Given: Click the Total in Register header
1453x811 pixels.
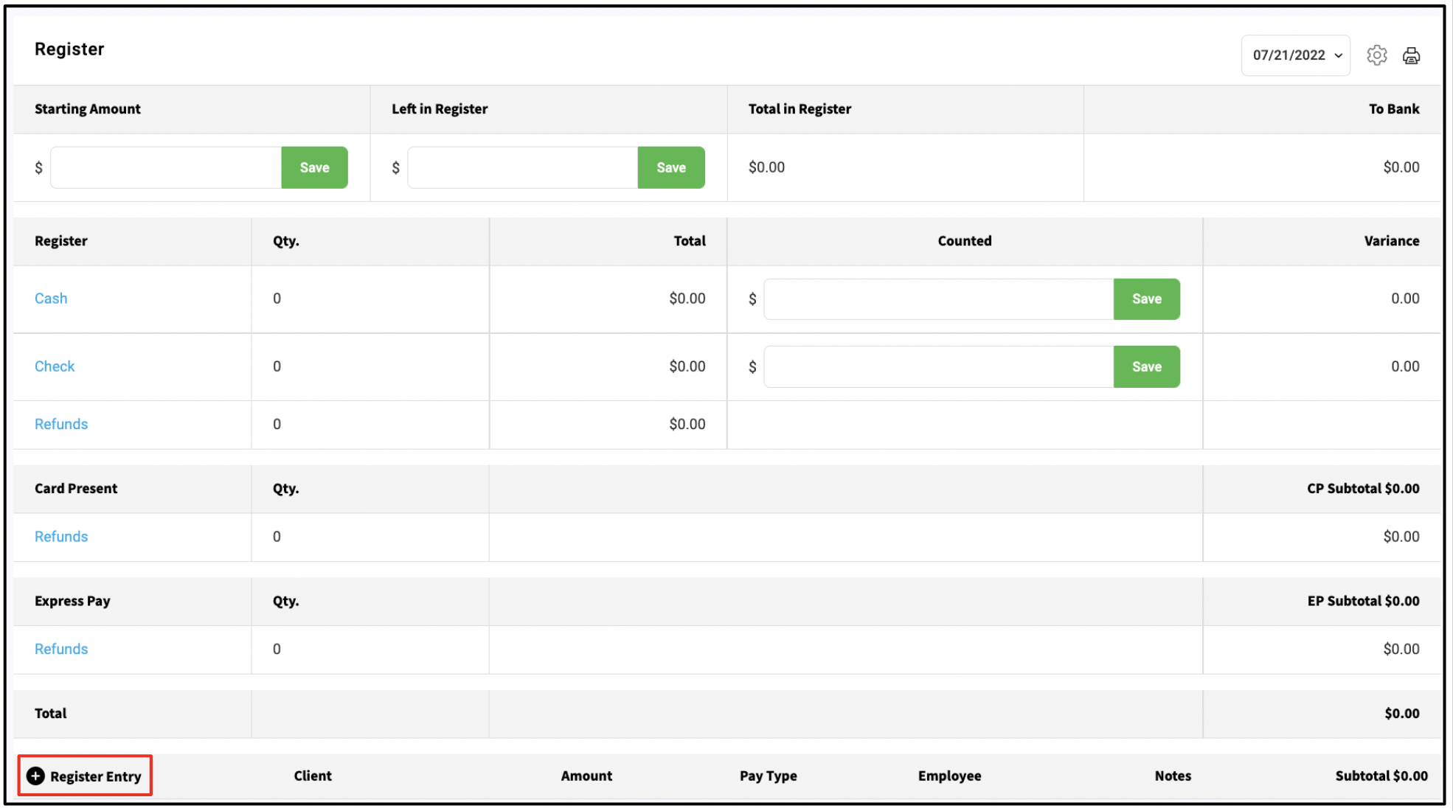Looking at the screenshot, I should pos(800,109).
